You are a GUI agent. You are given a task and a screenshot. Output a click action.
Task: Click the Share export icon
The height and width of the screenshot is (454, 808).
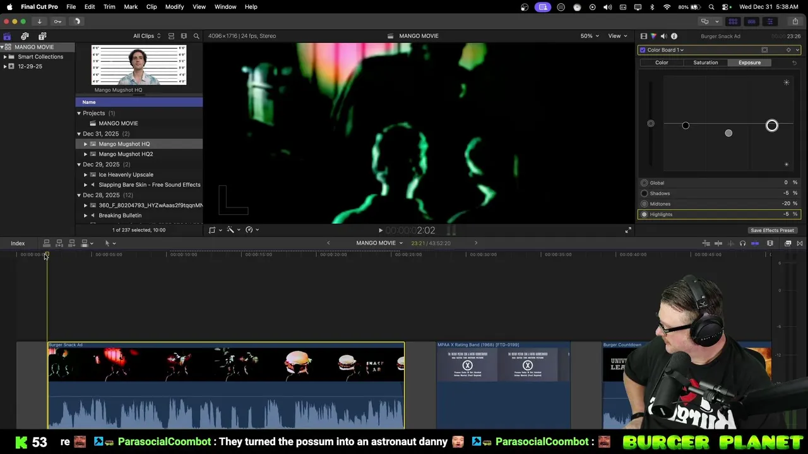coord(795,21)
